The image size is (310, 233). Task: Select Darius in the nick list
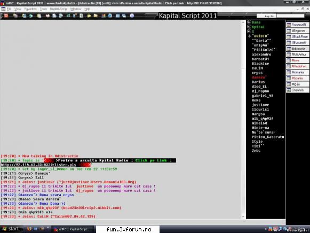point(258,82)
